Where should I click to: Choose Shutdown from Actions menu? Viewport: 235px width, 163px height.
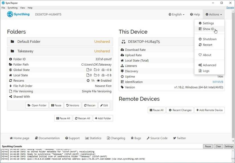click(209, 39)
